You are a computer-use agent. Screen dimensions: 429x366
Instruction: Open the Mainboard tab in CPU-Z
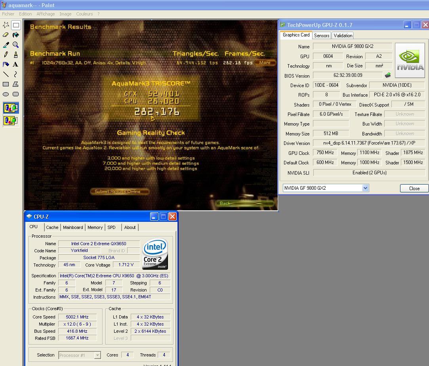tap(73, 227)
